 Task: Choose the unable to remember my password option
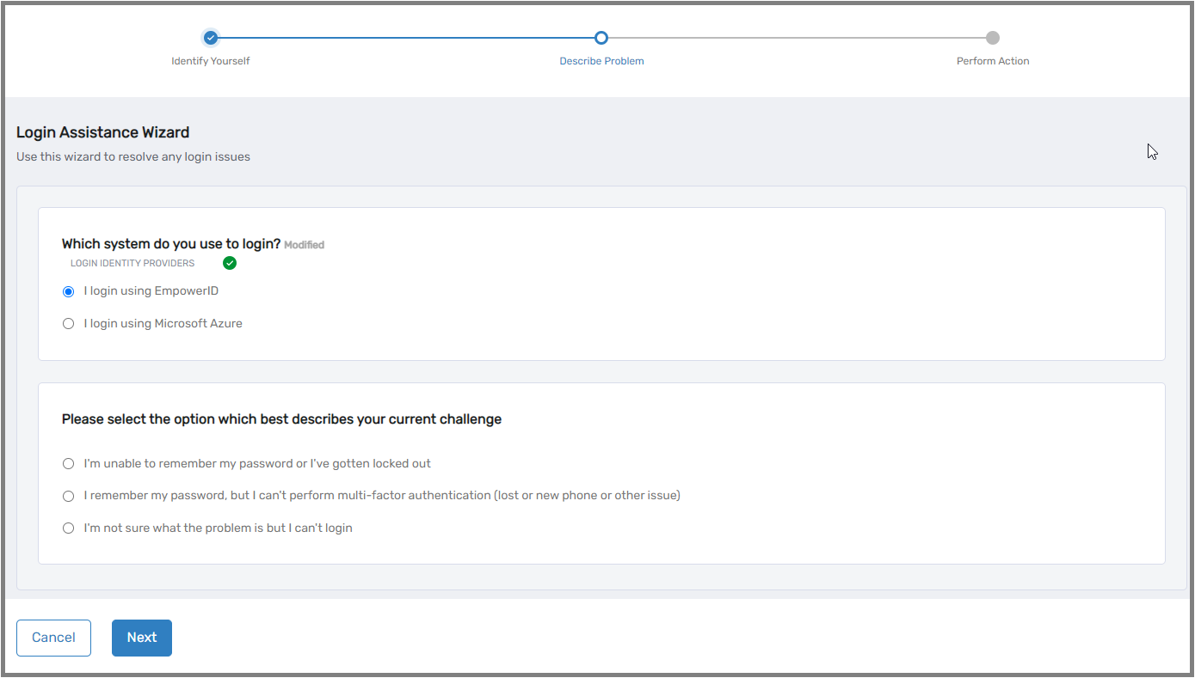pyautogui.click(x=68, y=463)
